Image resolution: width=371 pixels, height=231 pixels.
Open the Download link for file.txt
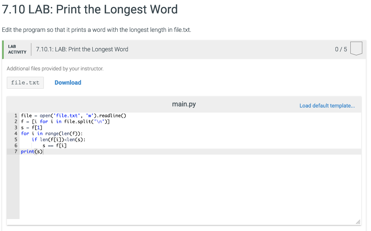click(68, 83)
